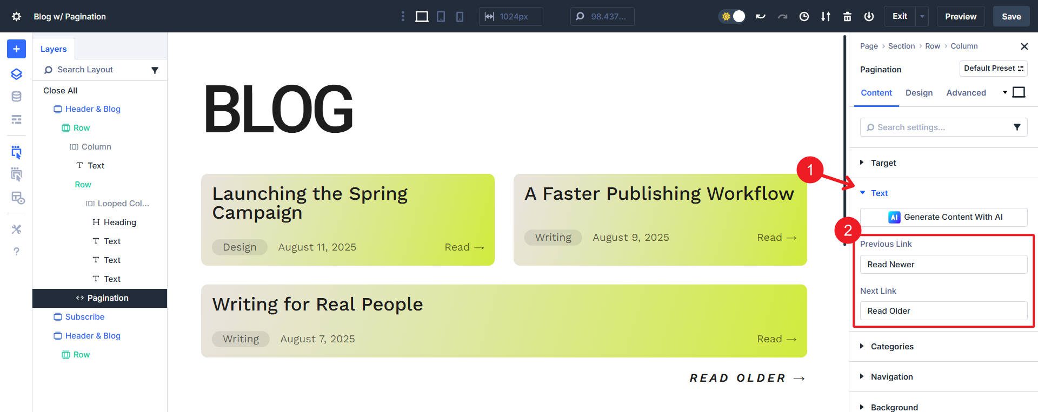1038x412 pixels.
Task: Click the Page breadcrumb link
Action: [869, 46]
